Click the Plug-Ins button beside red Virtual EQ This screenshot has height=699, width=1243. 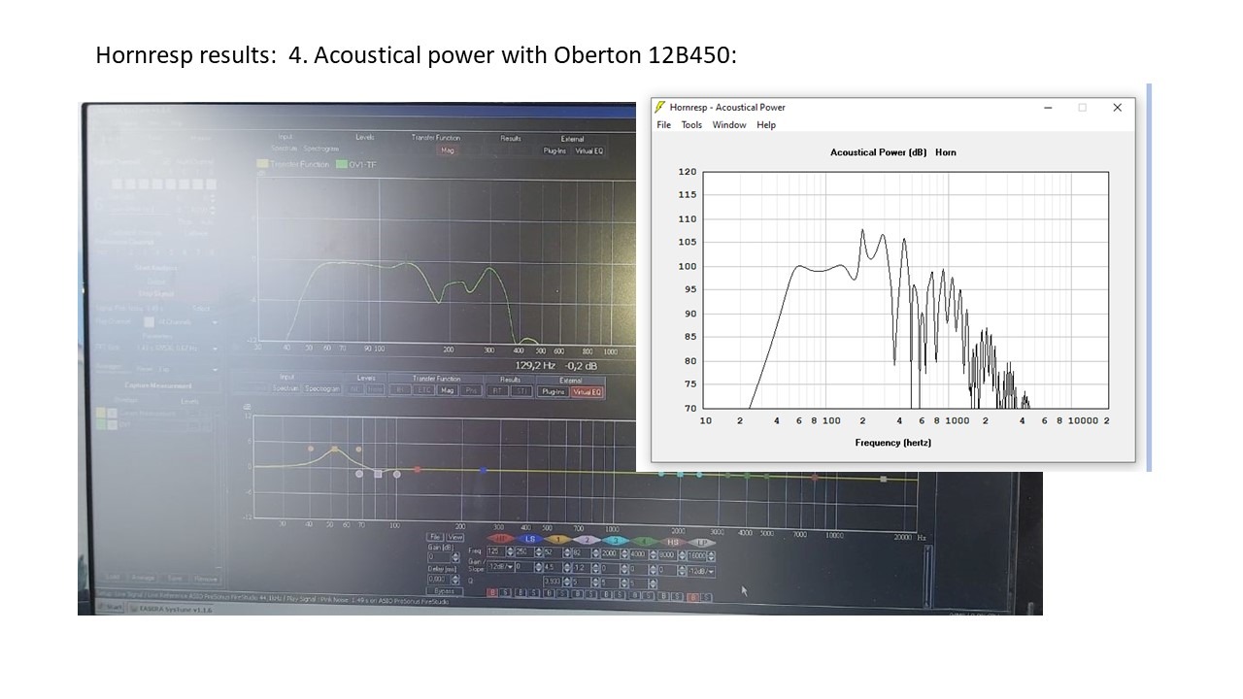pos(554,391)
